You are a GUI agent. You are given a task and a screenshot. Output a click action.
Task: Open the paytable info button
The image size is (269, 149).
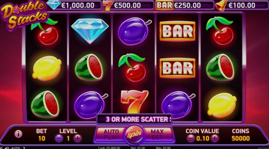tap(18, 134)
